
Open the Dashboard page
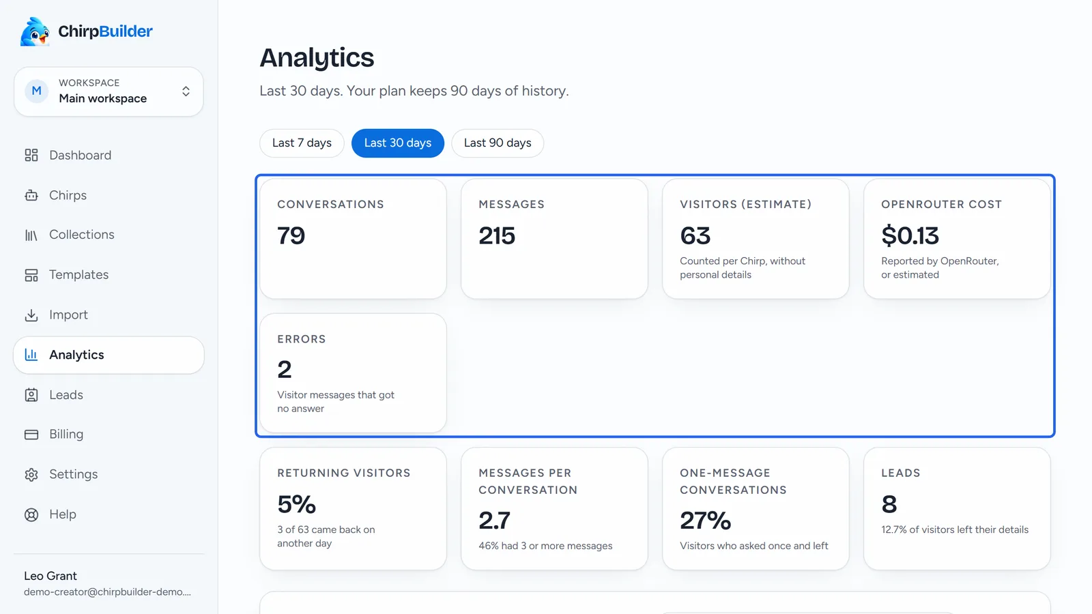click(x=109, y=156)
